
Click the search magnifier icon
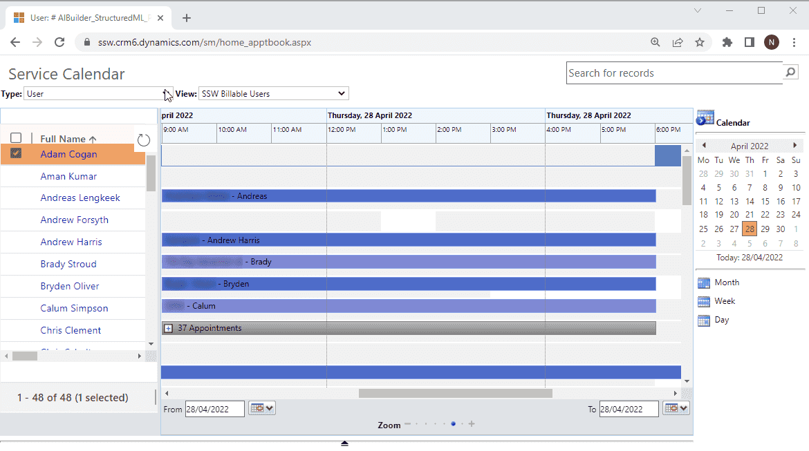tap(790, 72)
